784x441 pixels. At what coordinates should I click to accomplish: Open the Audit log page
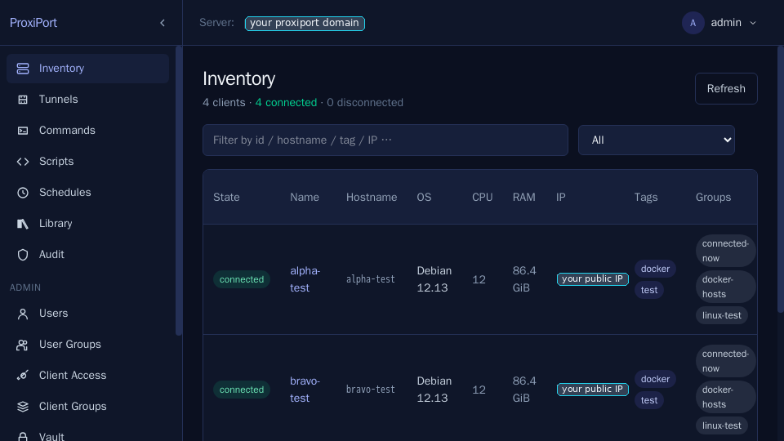(87, 255)
